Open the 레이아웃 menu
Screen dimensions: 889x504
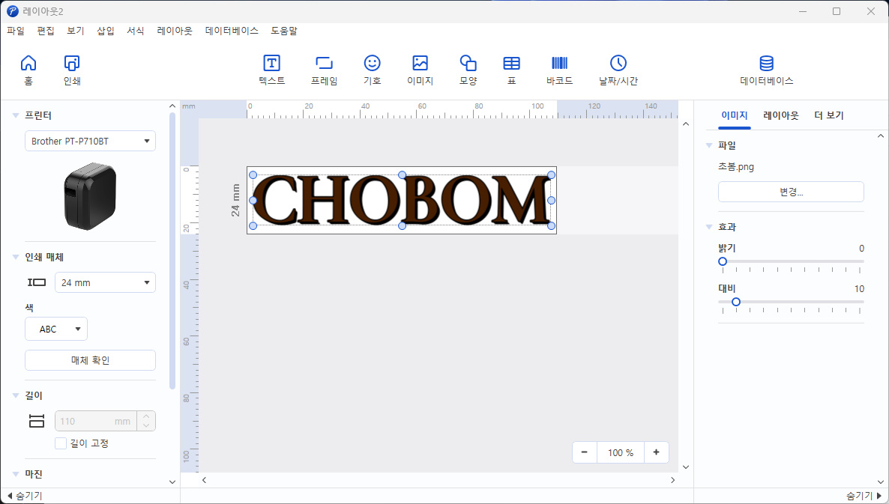coord(175,31)
